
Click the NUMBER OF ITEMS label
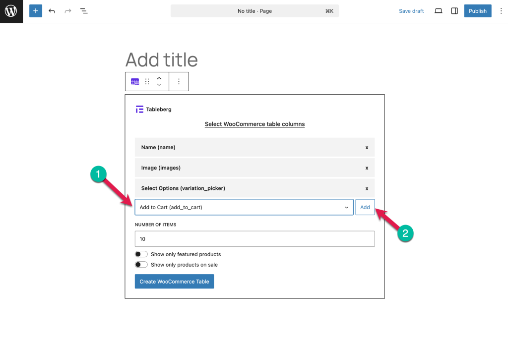[x=155, y=225]
